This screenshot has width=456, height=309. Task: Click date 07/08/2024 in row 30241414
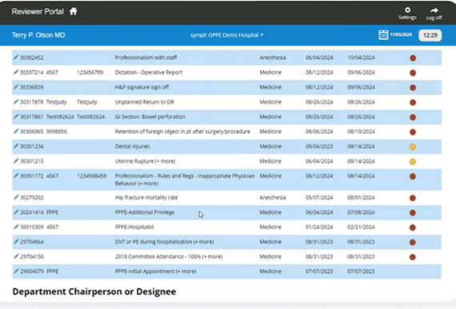coord(361,212)
